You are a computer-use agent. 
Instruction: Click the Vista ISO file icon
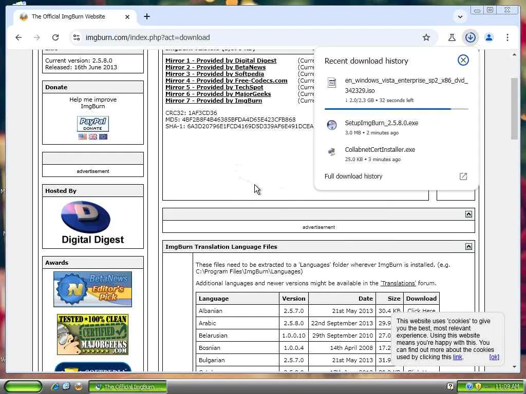coord(332,83)
